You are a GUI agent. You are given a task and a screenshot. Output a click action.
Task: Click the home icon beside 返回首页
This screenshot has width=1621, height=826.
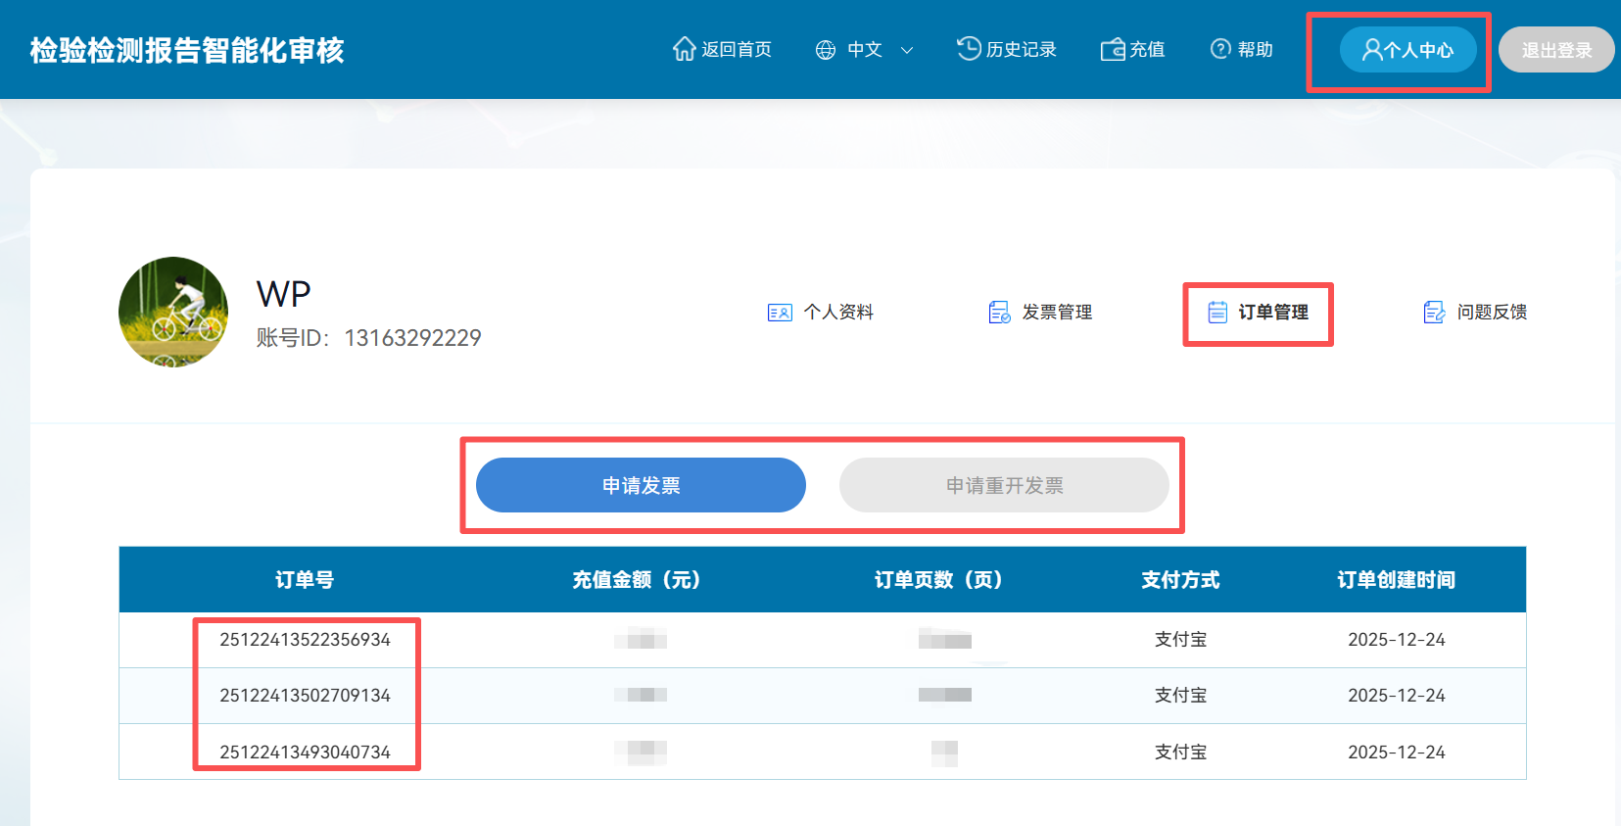click(x=684, y=49)
